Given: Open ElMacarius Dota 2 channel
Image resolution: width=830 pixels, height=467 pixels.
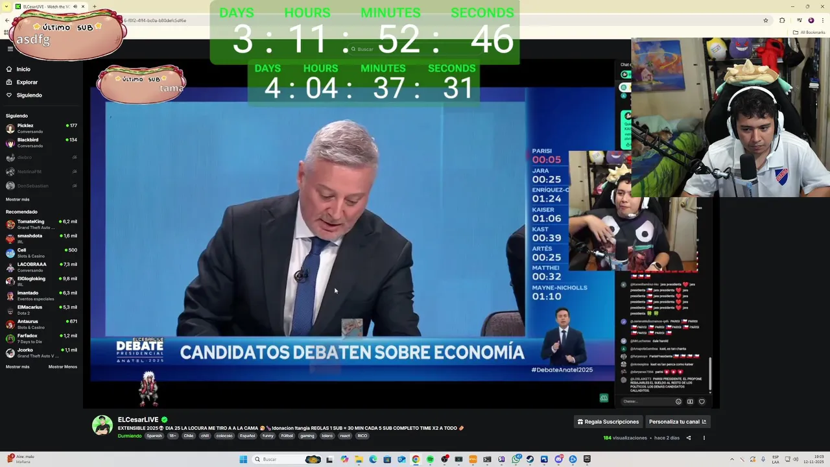Looking at the screenshot, I should (x=40, y=310).
